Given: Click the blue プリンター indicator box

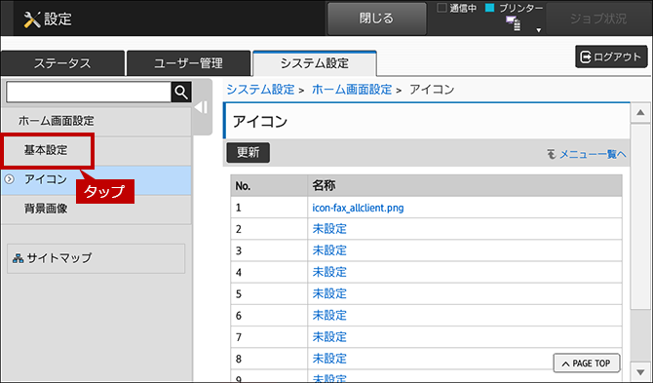Looking at the screenshot, I should [x=489, y=8].
